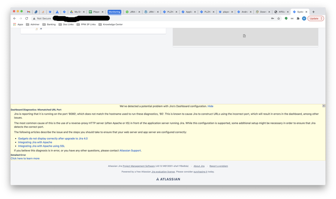Close the Downloads tab

coord(269,12)
